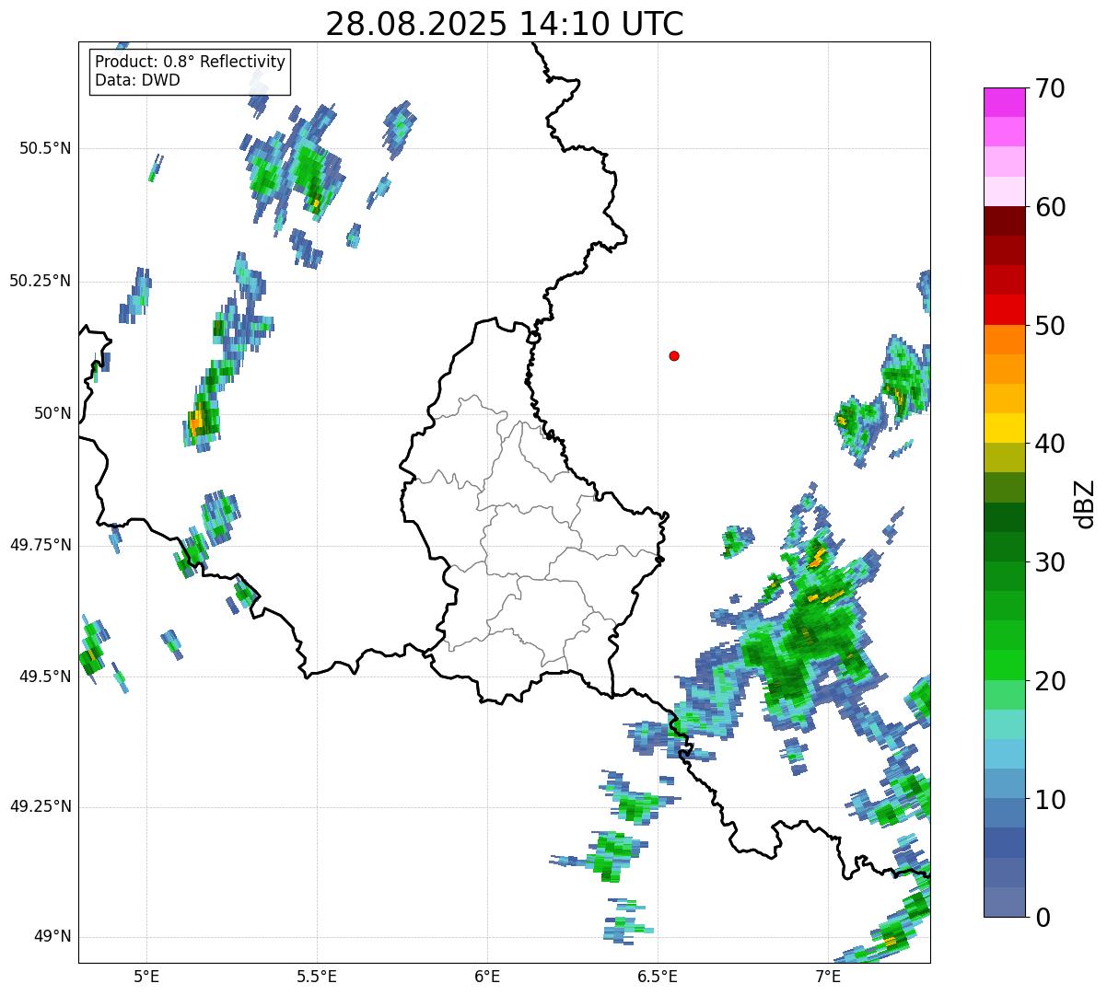1107x995 pixels.
Task: Click the 49.25°N latitude label
Action: point(41,806)
